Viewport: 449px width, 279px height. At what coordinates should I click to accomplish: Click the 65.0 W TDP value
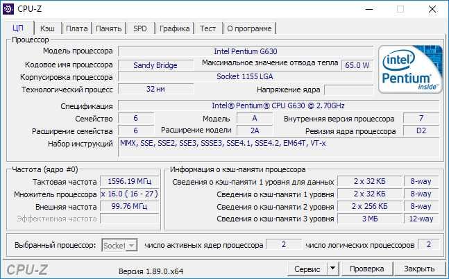[357, 65]
